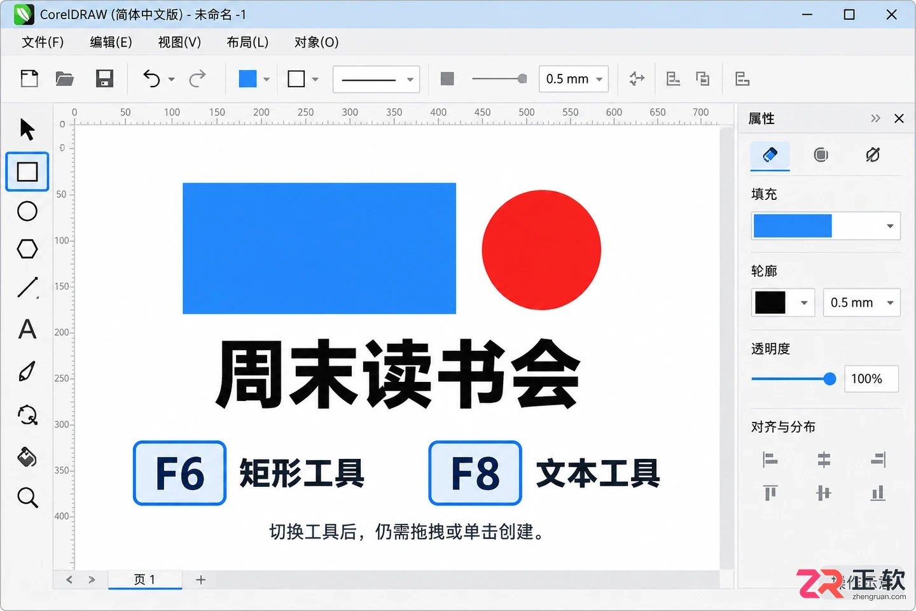
Task: Align objects to bottom
Action: [x=878, y=493]
